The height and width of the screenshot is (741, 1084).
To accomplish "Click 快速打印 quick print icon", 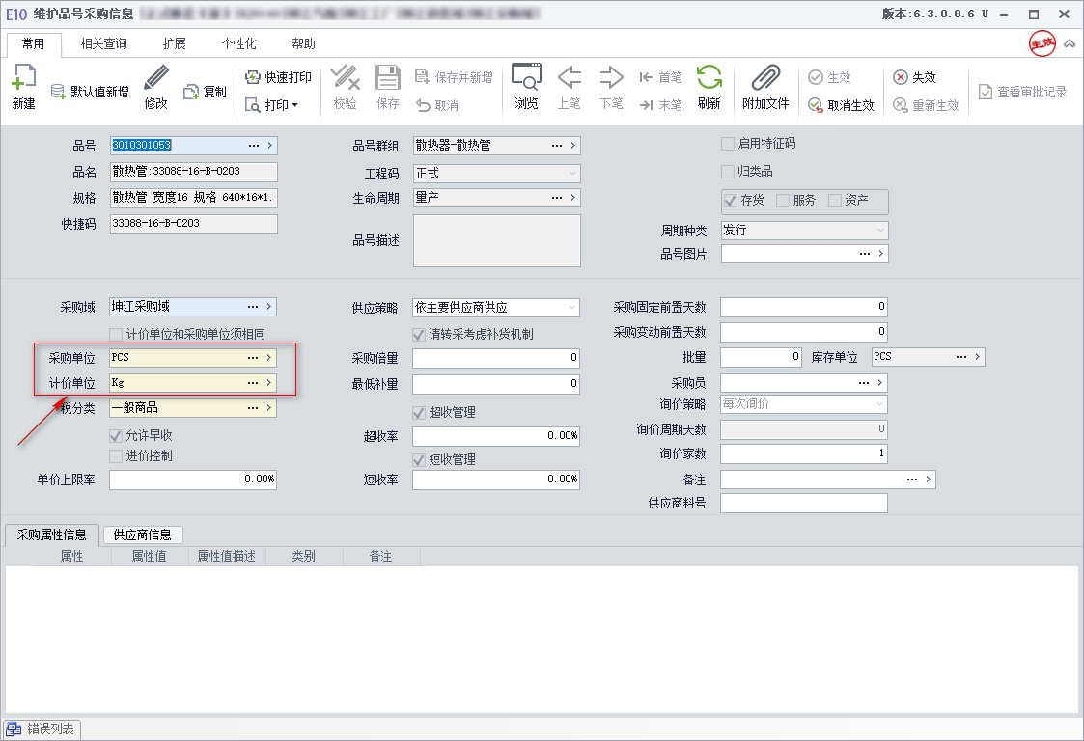I will pyautogui.click(x=252, y=77).
